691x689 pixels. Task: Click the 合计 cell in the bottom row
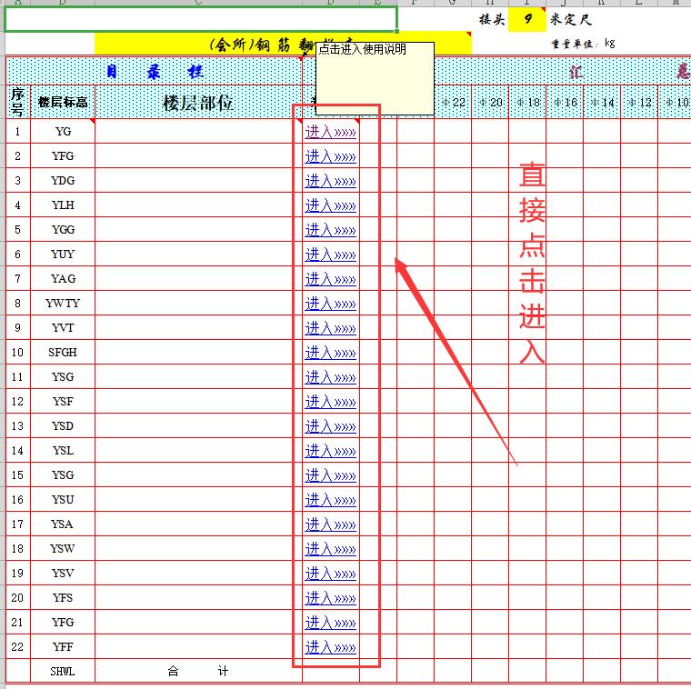pyautogui.click(x=197, y=672)
